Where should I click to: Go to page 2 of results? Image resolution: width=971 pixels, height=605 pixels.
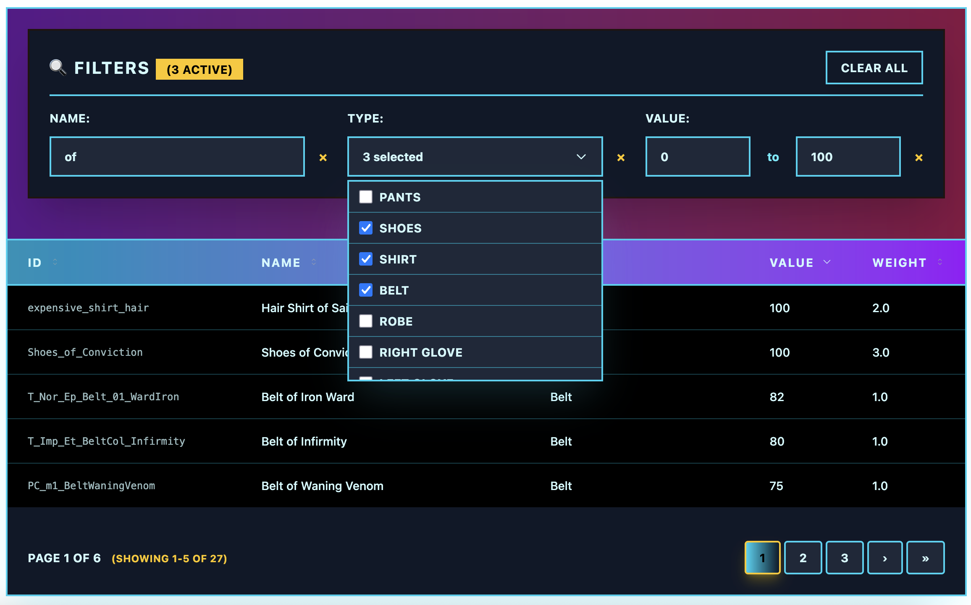803,558
